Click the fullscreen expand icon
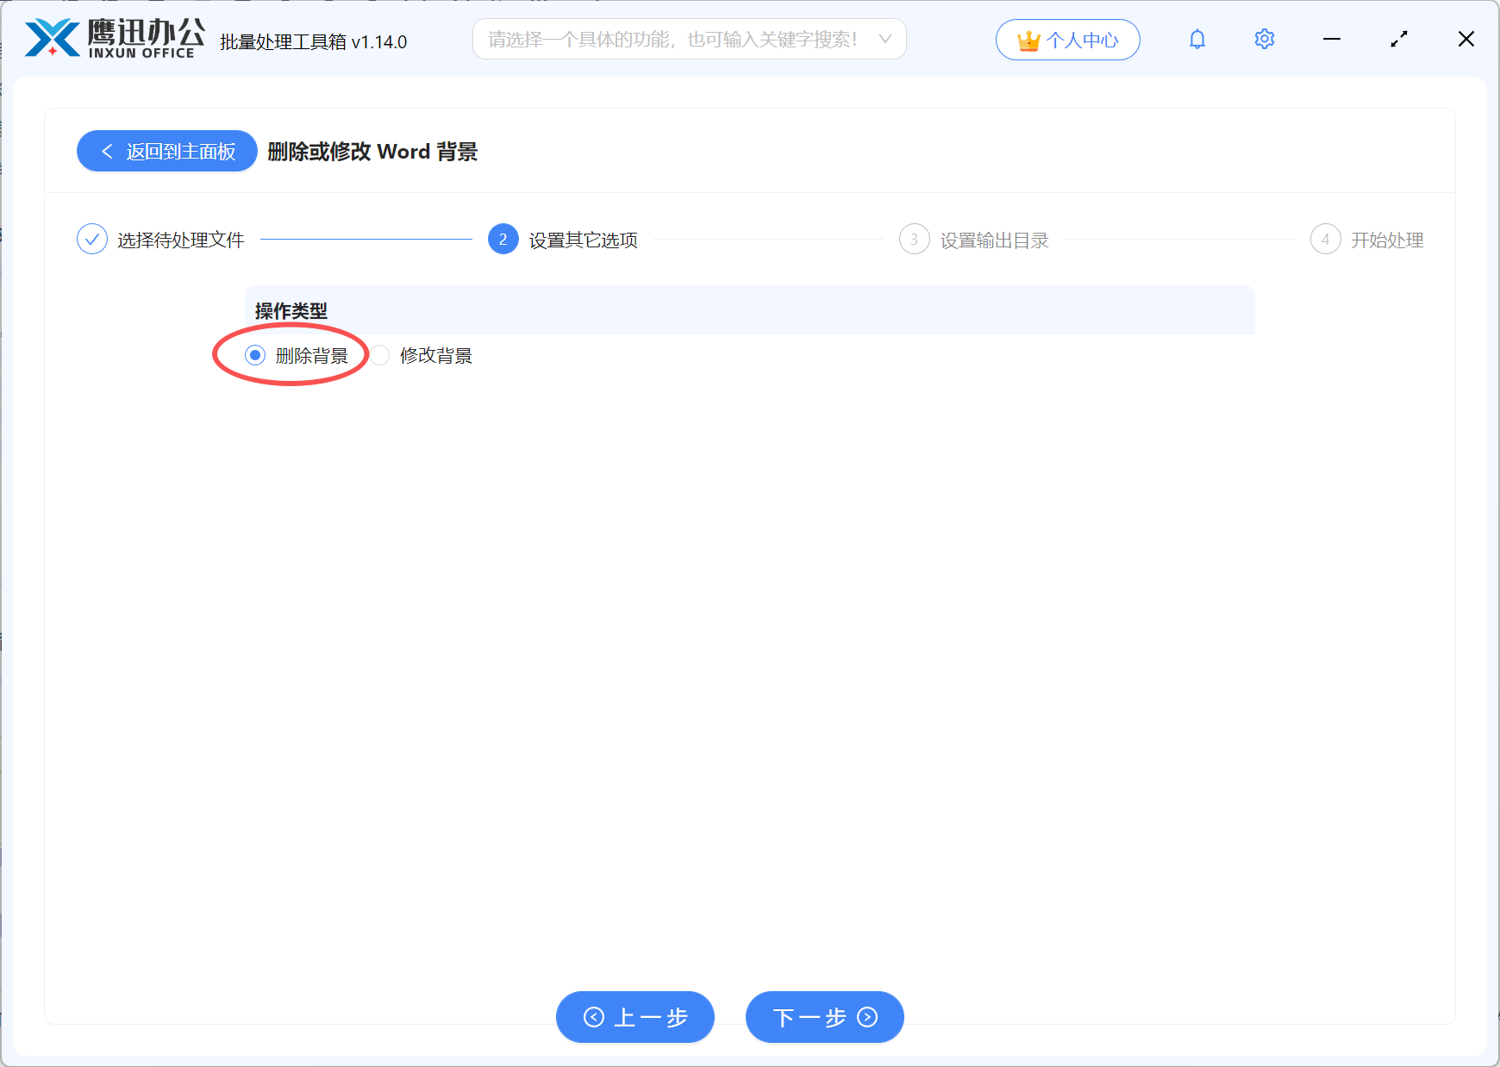This screenshot has height=1067, width=1500. point(1399,39)
